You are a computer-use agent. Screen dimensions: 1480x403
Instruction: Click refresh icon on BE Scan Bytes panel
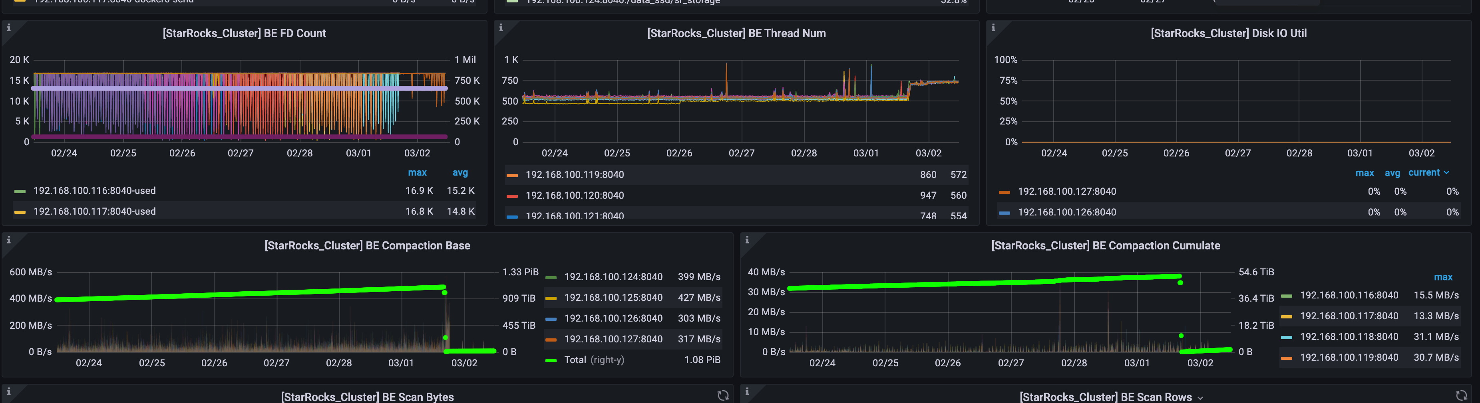723,395
